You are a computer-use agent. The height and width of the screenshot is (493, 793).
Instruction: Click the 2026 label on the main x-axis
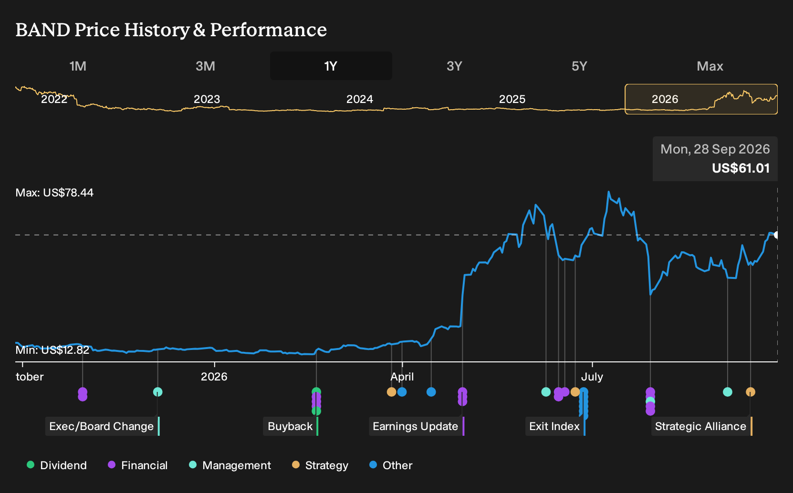click(214, 377)
